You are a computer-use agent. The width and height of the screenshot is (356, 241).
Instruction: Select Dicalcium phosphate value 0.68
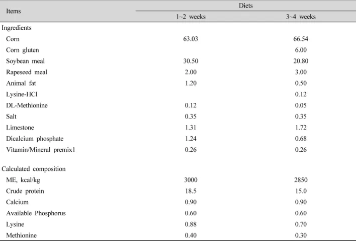[301, 139]
